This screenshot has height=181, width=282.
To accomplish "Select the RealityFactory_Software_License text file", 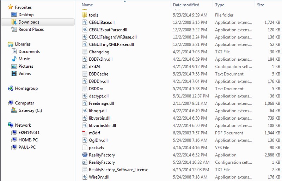I will click(118, 170).
